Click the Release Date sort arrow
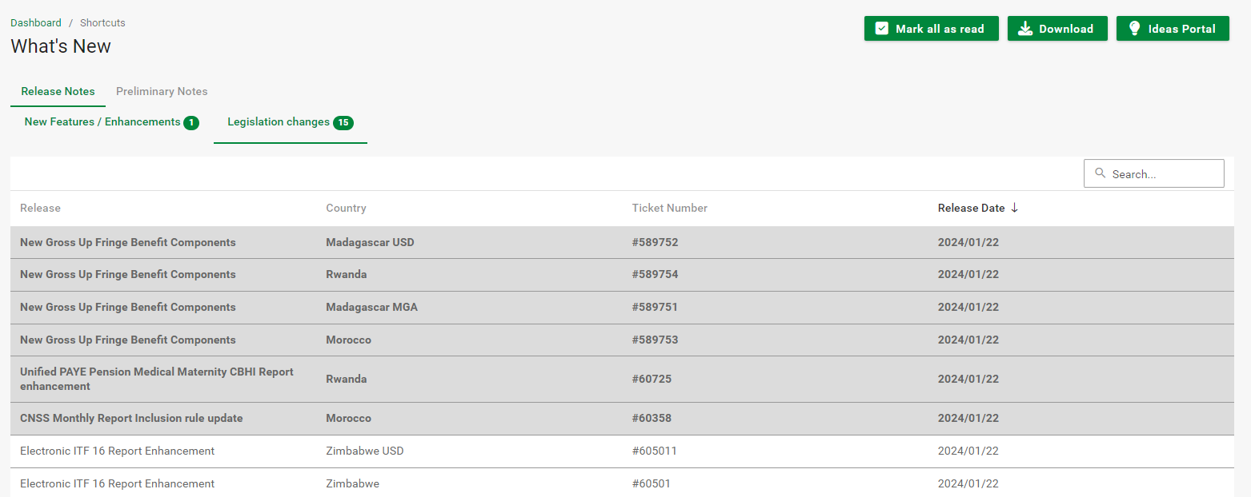Viewport: 1251px width, 497px height. click(x=1015, y=208)
